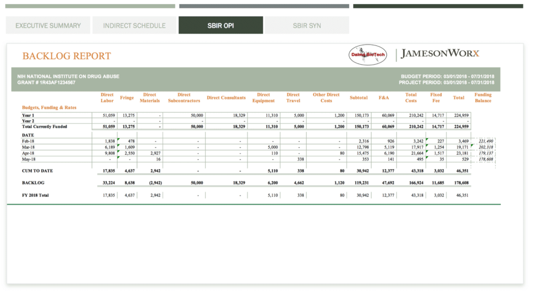Click the Direct Consultants column header

coord(226,97)
